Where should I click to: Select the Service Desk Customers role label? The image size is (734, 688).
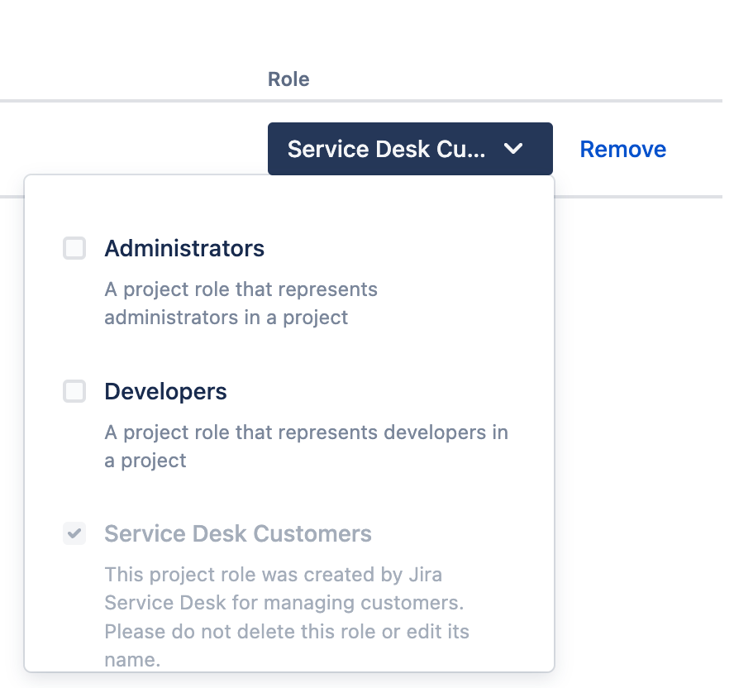[238, 533]
